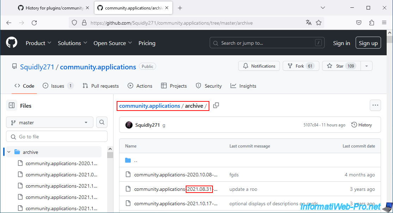Expand the Product menu
This screenshot has width=393, height=213.
pos(38,43)
